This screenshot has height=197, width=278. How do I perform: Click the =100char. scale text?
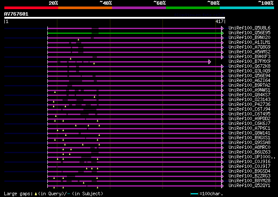point(211,194)
